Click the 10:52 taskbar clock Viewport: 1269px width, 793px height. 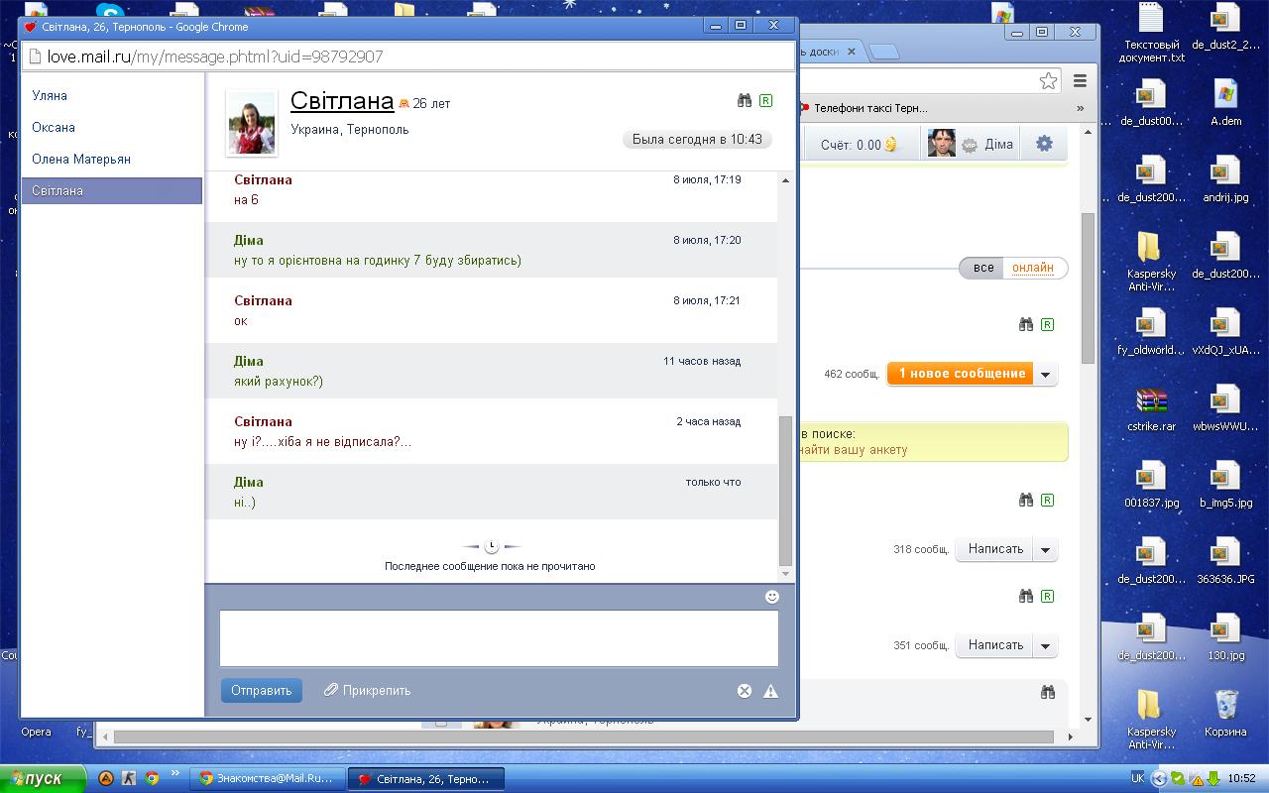(1241, 779)
